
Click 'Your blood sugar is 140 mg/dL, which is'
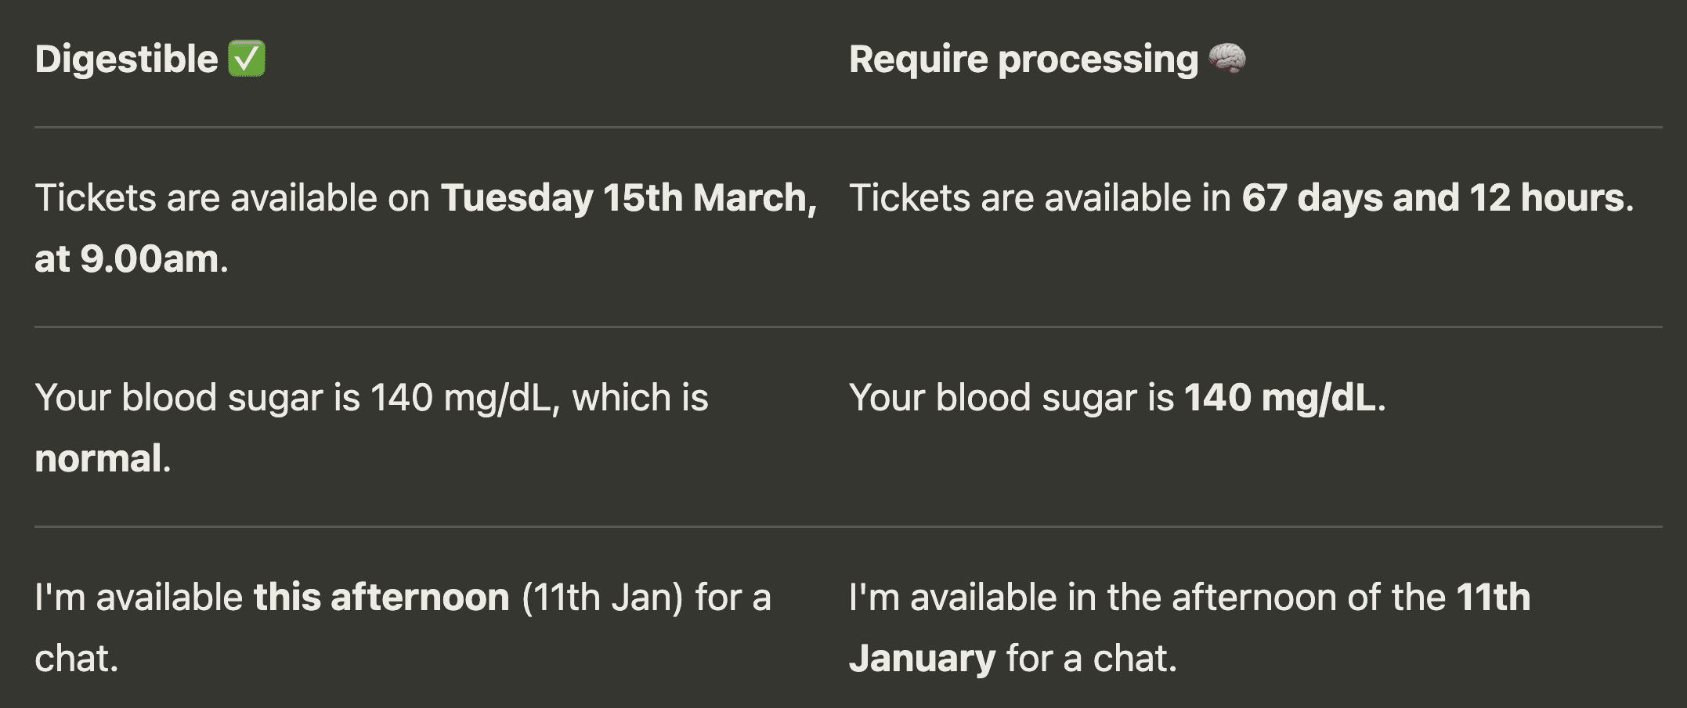pyautogui.click(x=371, y=398)
